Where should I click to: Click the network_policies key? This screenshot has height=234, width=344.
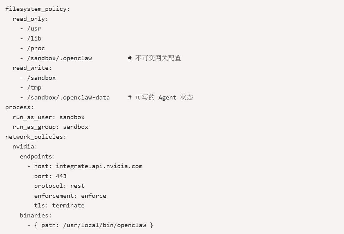click(x=36, y=137)
